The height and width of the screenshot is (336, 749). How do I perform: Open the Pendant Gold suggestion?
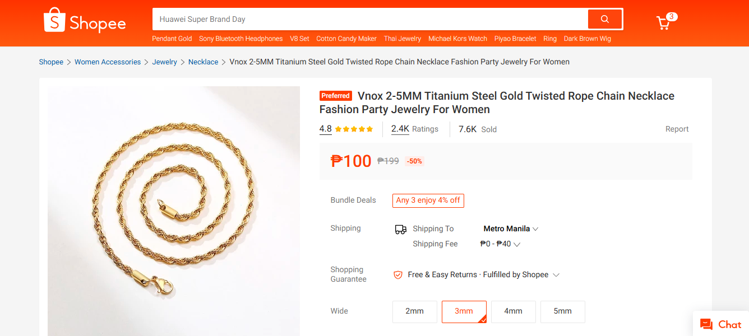171,39
